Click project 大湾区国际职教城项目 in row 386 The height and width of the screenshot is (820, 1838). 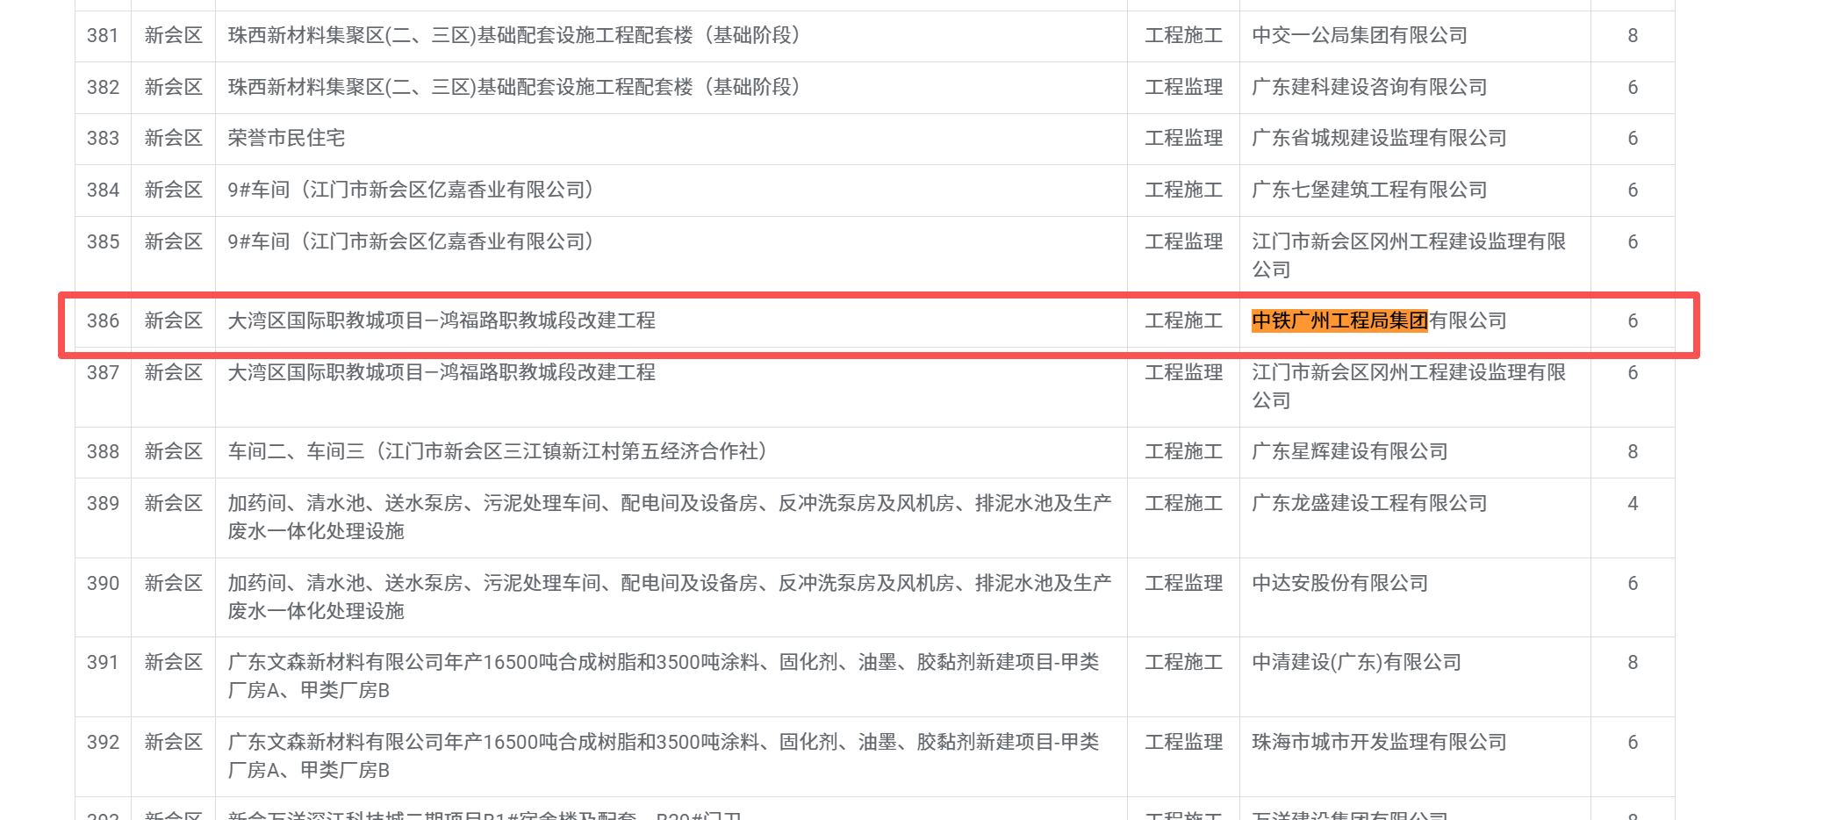coord(442,321)
